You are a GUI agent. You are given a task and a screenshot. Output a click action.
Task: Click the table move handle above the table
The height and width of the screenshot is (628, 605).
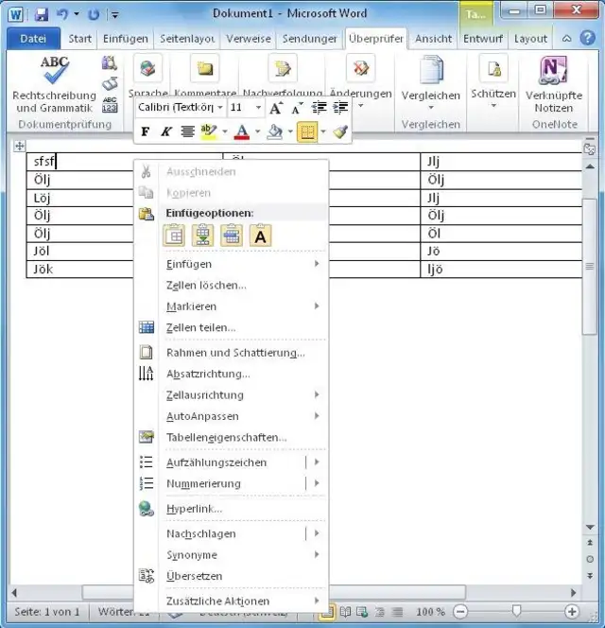[x=19, y=146]
